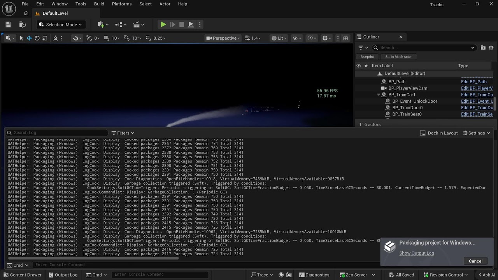Collapse the BP_TrainCar1 tree node
This screenshot has height=280, width=498.
(379, 95)
